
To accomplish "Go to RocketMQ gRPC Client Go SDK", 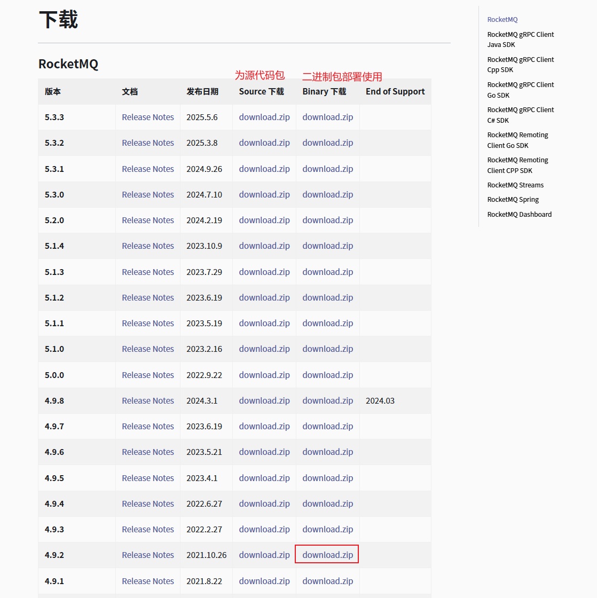I will [520, 90].
